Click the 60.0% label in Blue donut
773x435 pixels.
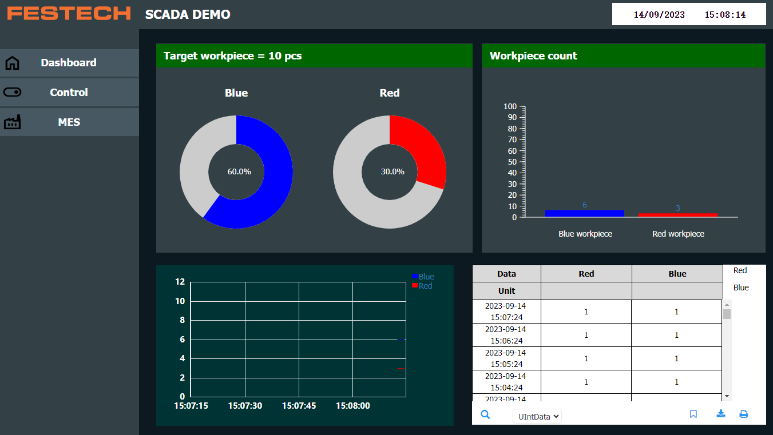click(x=239, y=171)
